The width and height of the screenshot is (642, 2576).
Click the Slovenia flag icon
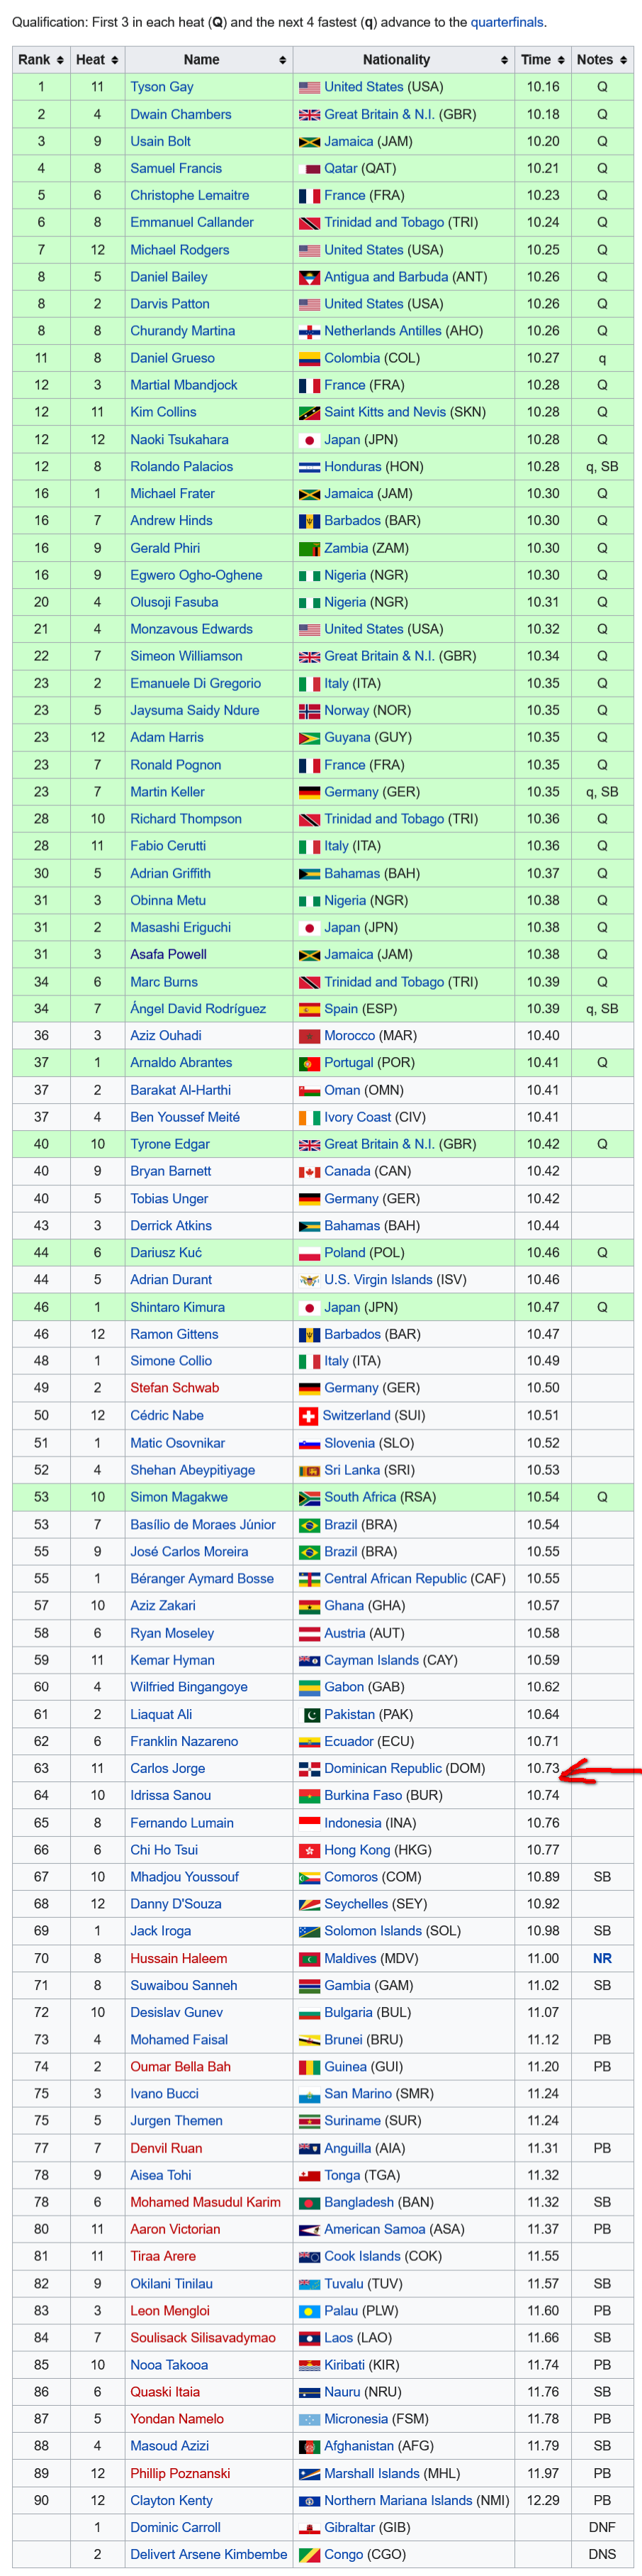click(x=310, y=1443)
